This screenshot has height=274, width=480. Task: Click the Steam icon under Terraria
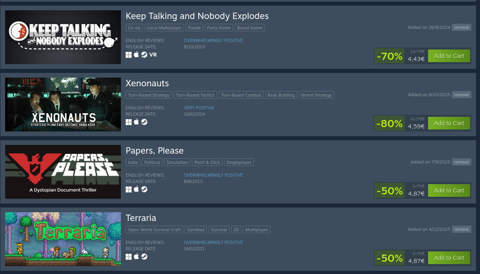(144, 257)
